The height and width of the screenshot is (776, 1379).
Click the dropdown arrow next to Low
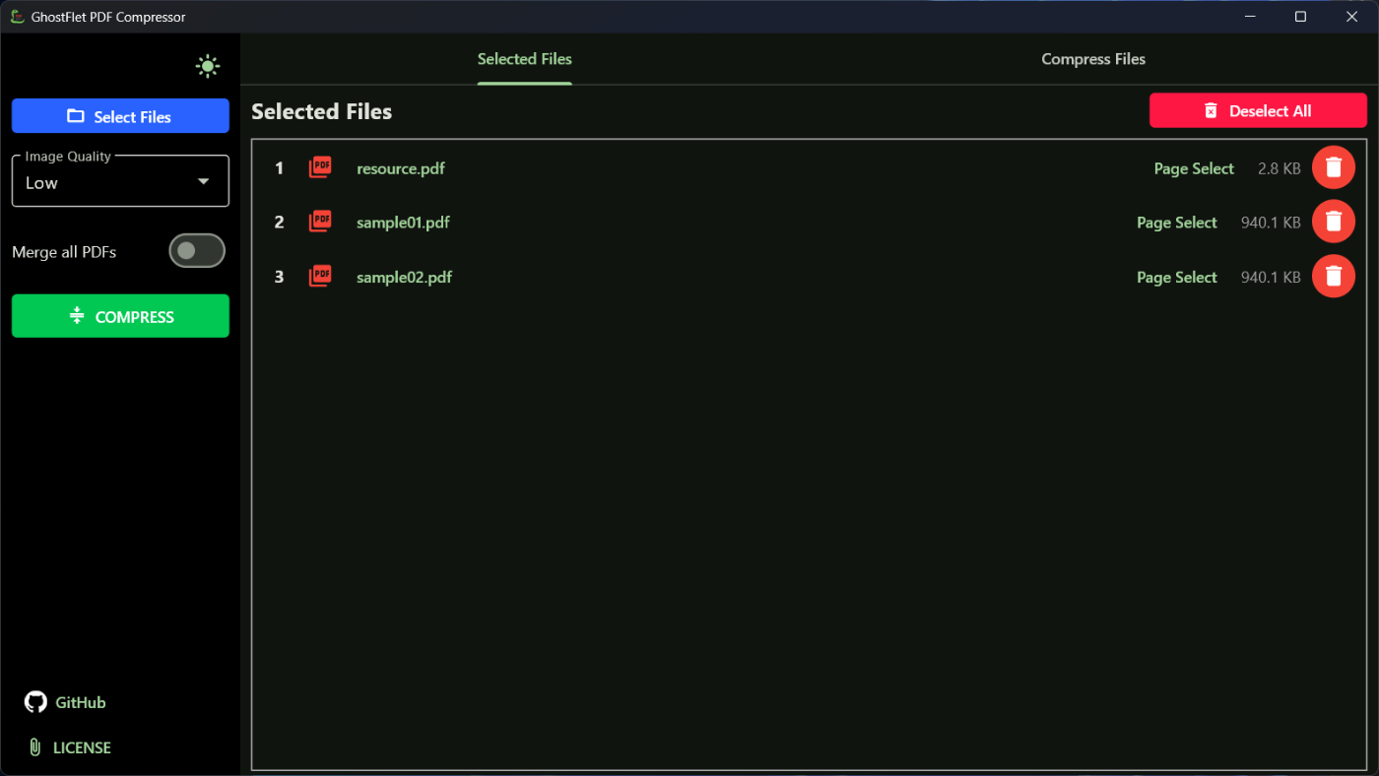point(203,182)
